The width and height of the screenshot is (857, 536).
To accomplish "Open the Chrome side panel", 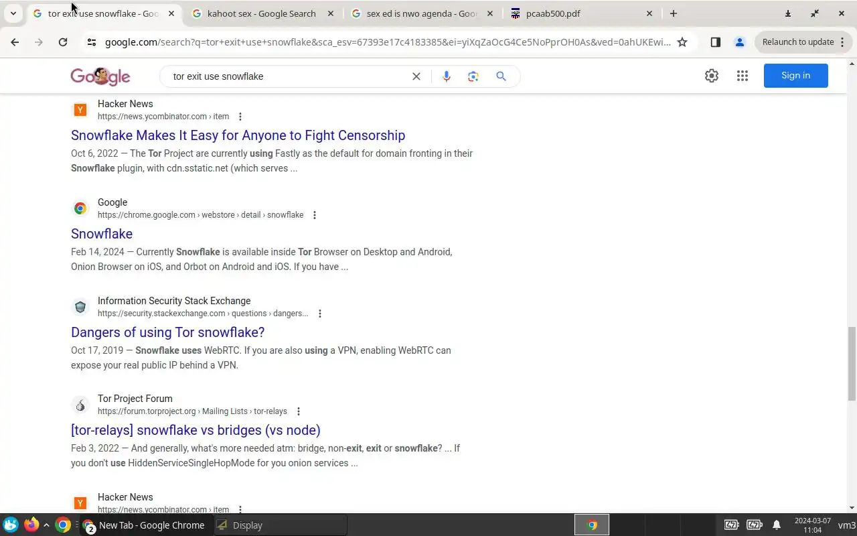I will [x=715, y=42].
